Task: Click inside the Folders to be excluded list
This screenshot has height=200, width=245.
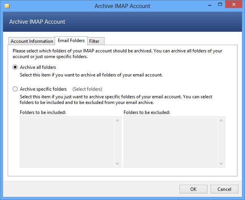Action: 171,142
